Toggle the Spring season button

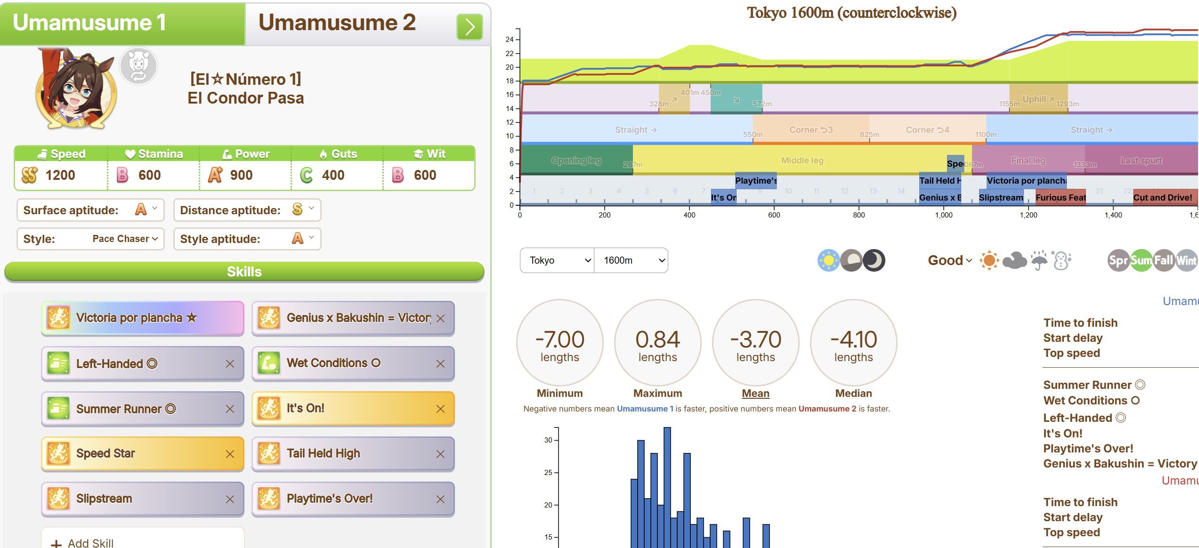click(x=1118, y=260)
